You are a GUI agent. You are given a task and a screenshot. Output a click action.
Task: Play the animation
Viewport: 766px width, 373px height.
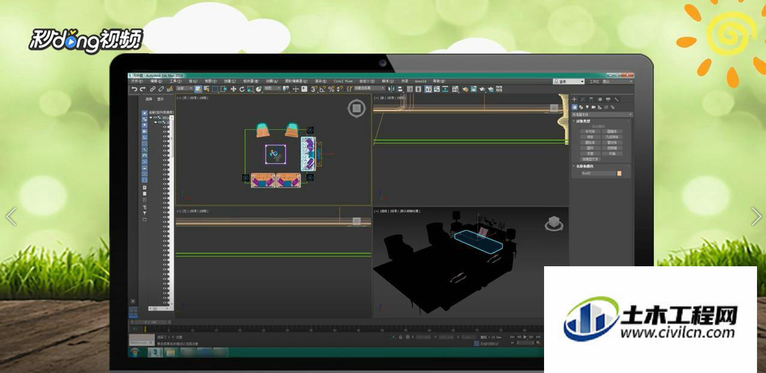[525, 337]
